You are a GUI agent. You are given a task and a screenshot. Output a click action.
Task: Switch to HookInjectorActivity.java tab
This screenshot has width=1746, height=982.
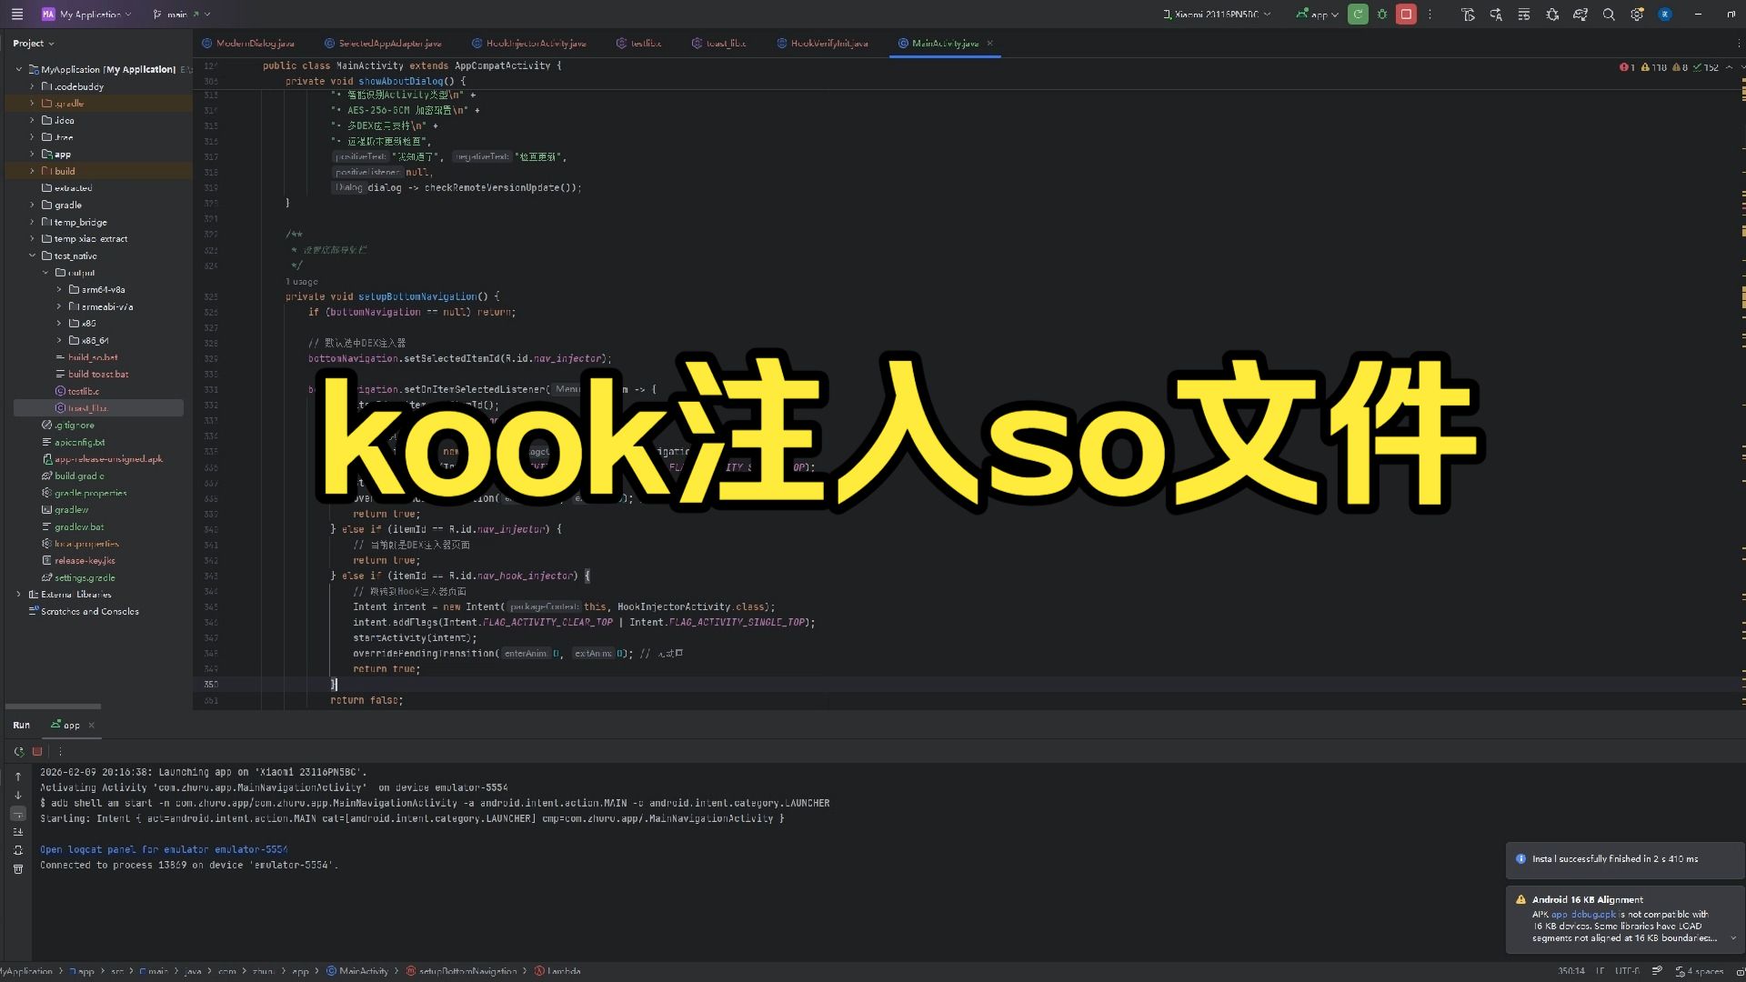click(x=535, y=44)
